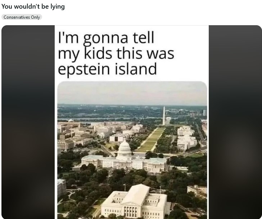
Task: Click the "my kids this was" caption line
Action: pos(116,54)
